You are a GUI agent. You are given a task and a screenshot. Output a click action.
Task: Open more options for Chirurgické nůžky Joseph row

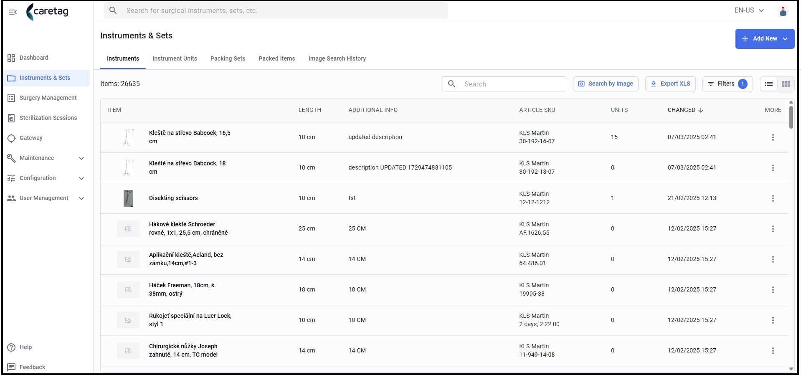click(773, 351)
